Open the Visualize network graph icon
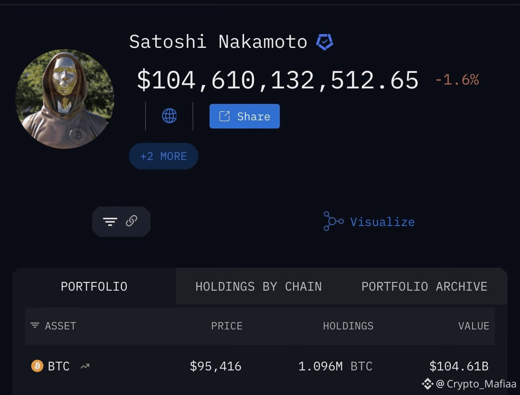 pyautogui.click(x=332, y=221)
